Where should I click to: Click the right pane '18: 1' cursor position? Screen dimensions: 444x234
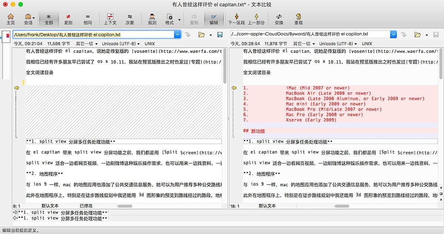point(235,206)
